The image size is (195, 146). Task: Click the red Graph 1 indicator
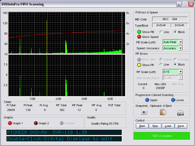[10, 123]
